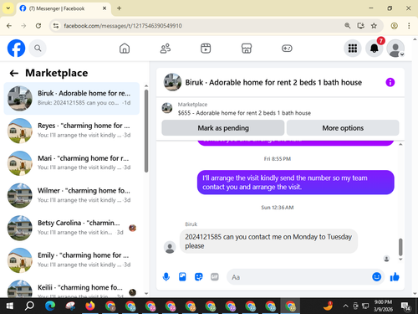Open the Marketplace storefront icon
This screenshot has height=314, width=418.
point(247,49)
